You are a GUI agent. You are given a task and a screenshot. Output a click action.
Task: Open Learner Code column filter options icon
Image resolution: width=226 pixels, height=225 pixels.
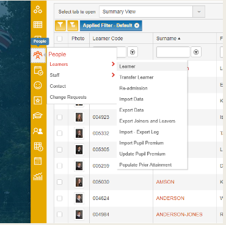pos(133,52)
